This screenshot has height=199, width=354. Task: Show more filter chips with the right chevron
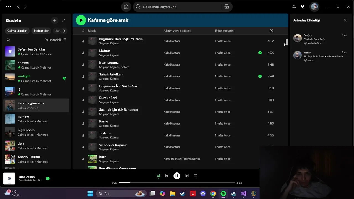(x=64, y=31)
